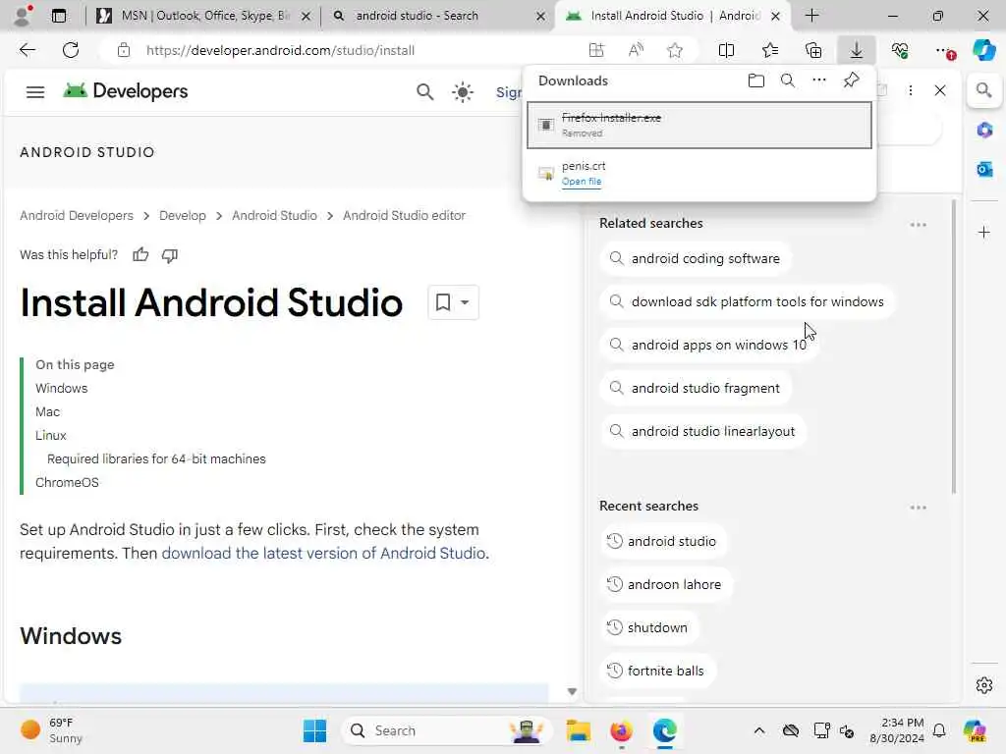Close the android studio Search tab
Image resolution: width=1006 pixels, height=754 pixels.
(x=541, y=16)
